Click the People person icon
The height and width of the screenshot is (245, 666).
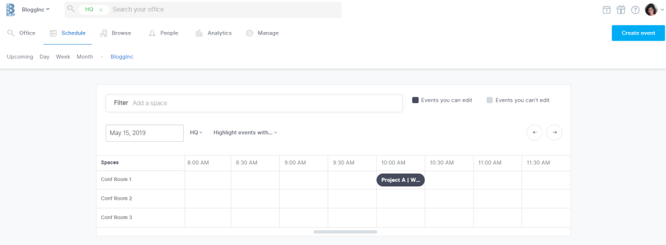click(x=152, y=33)
